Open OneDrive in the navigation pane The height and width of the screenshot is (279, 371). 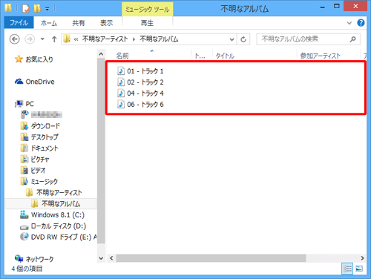(40, 82)
